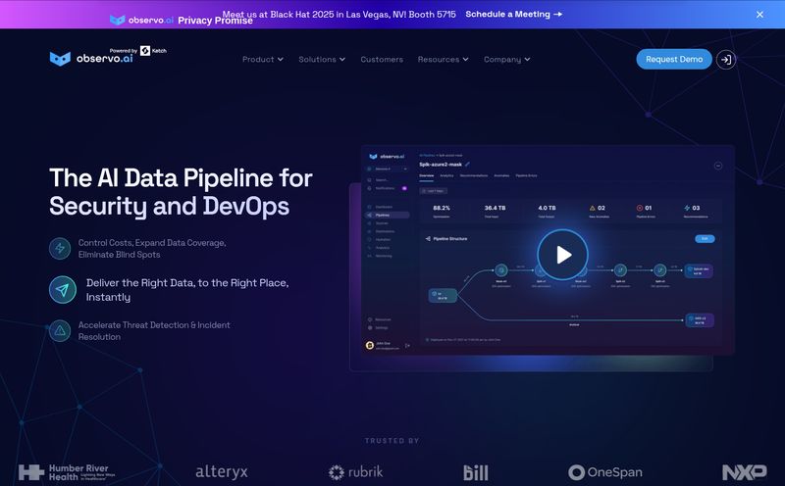Click the 36.4 TB stat in dashboard preview

(x=495, y=208)
